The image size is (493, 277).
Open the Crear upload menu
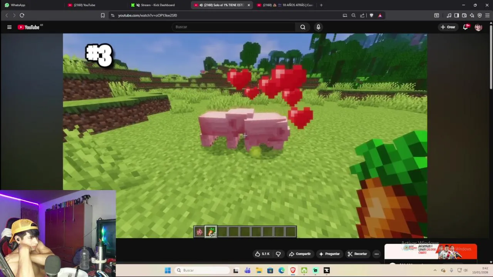(x=448, y=27)
